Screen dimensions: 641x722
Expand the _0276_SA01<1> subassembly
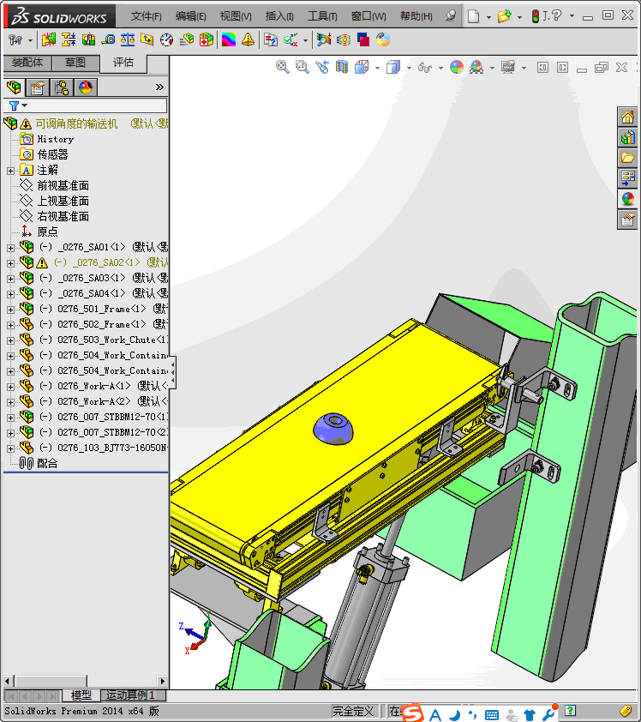tap(10, 248)
